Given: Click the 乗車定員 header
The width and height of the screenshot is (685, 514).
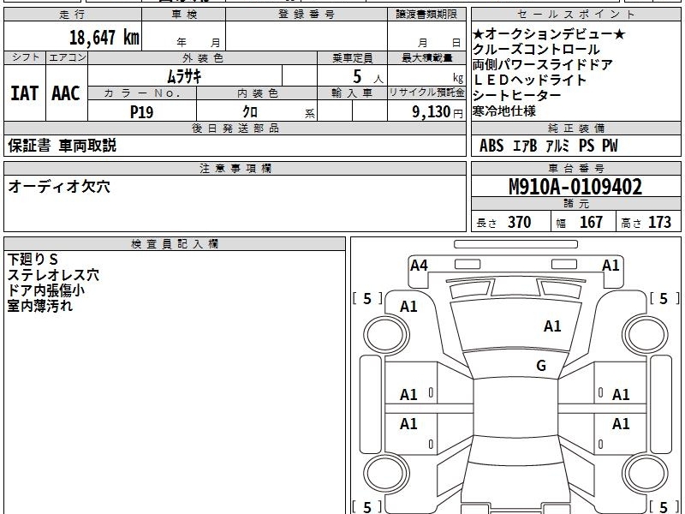Looking at the screenshot, I should [352, 57].
